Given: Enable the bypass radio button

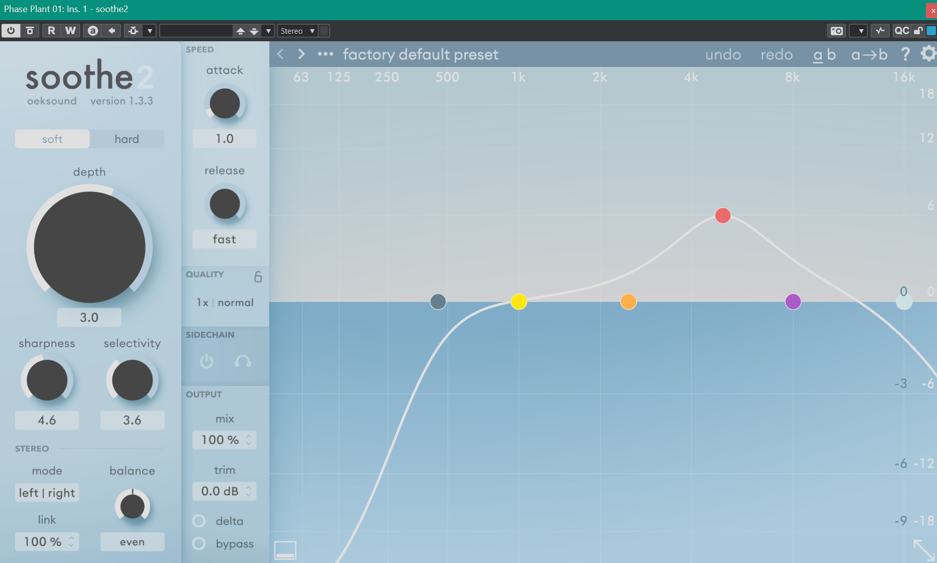Looking at the screenshot, I should coord(199,543).
